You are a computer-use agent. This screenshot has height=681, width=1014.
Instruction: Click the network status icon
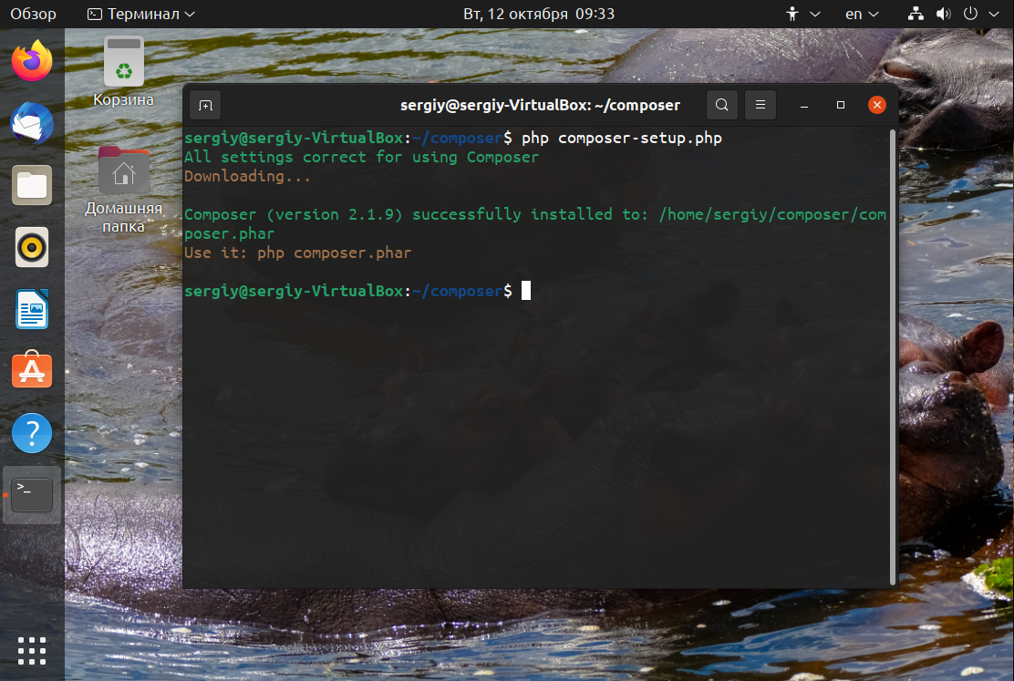click(915, 14)
